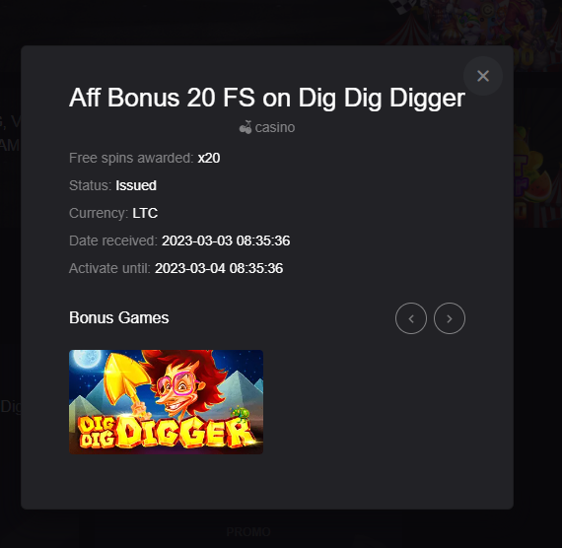Go to previous bonus game arrow

point(411,318)
